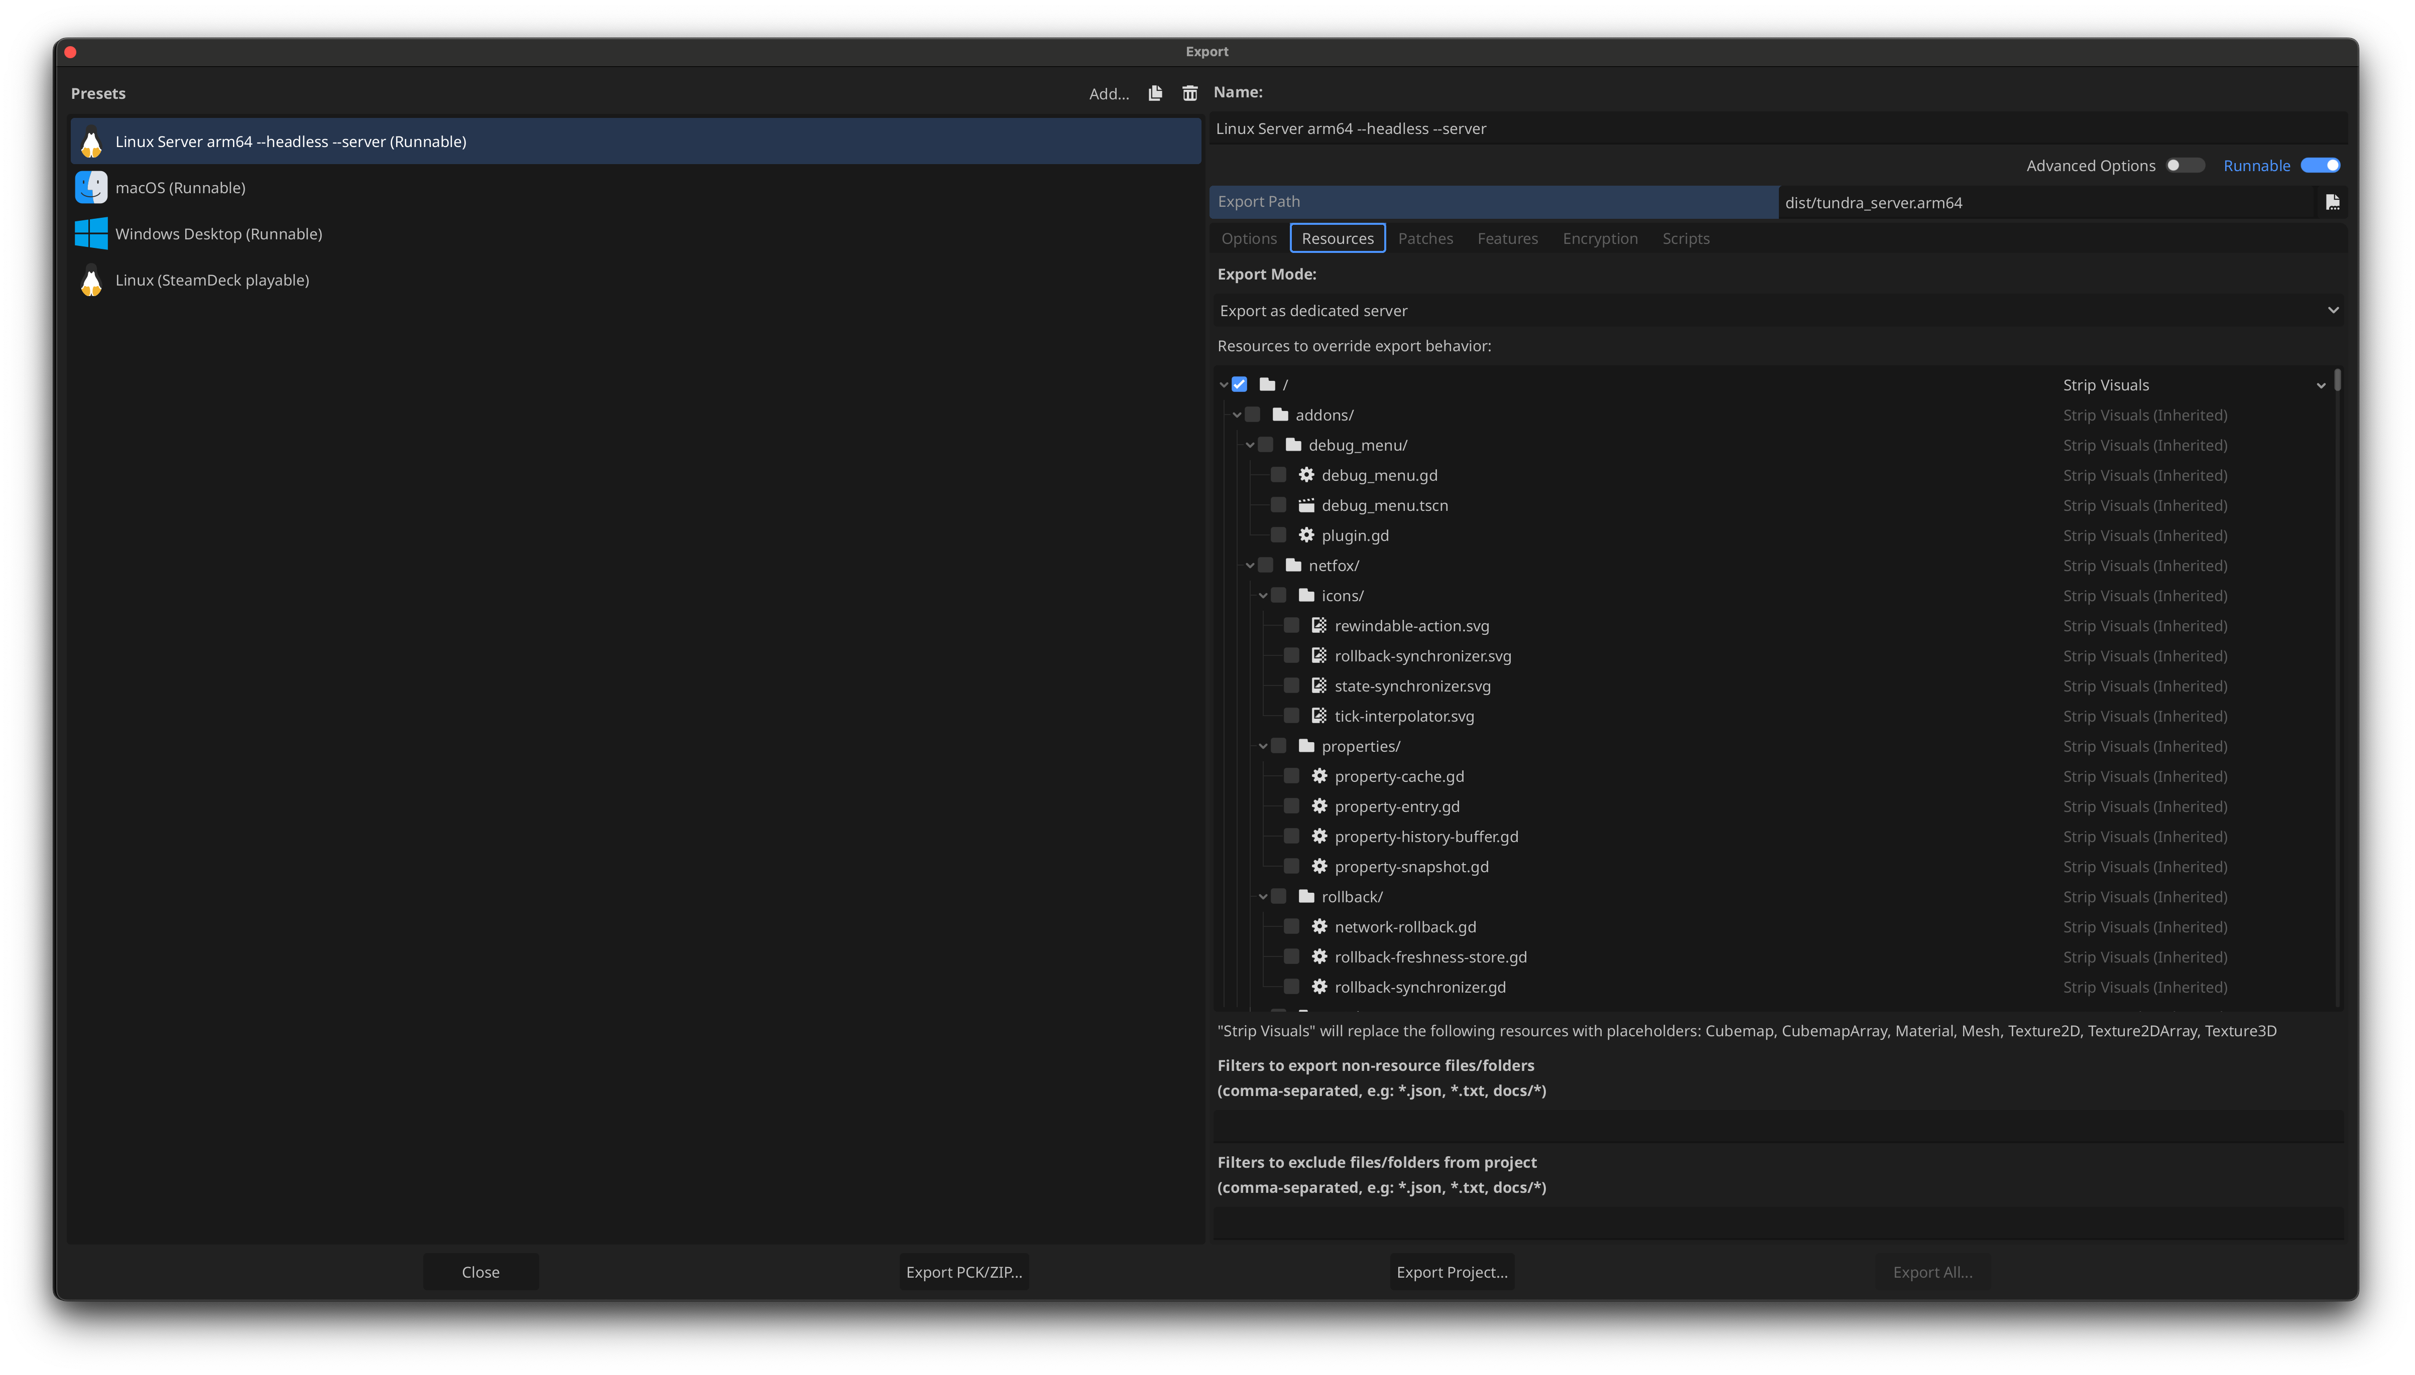2415x1375 pixels.
Task: Click the rollback-synchronizer.gd gear icon
Action: click(x=1319, y=987)
